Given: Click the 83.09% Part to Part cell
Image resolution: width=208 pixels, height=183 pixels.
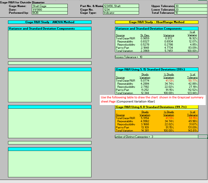Looking at the screenshot, I should point(193,48).
